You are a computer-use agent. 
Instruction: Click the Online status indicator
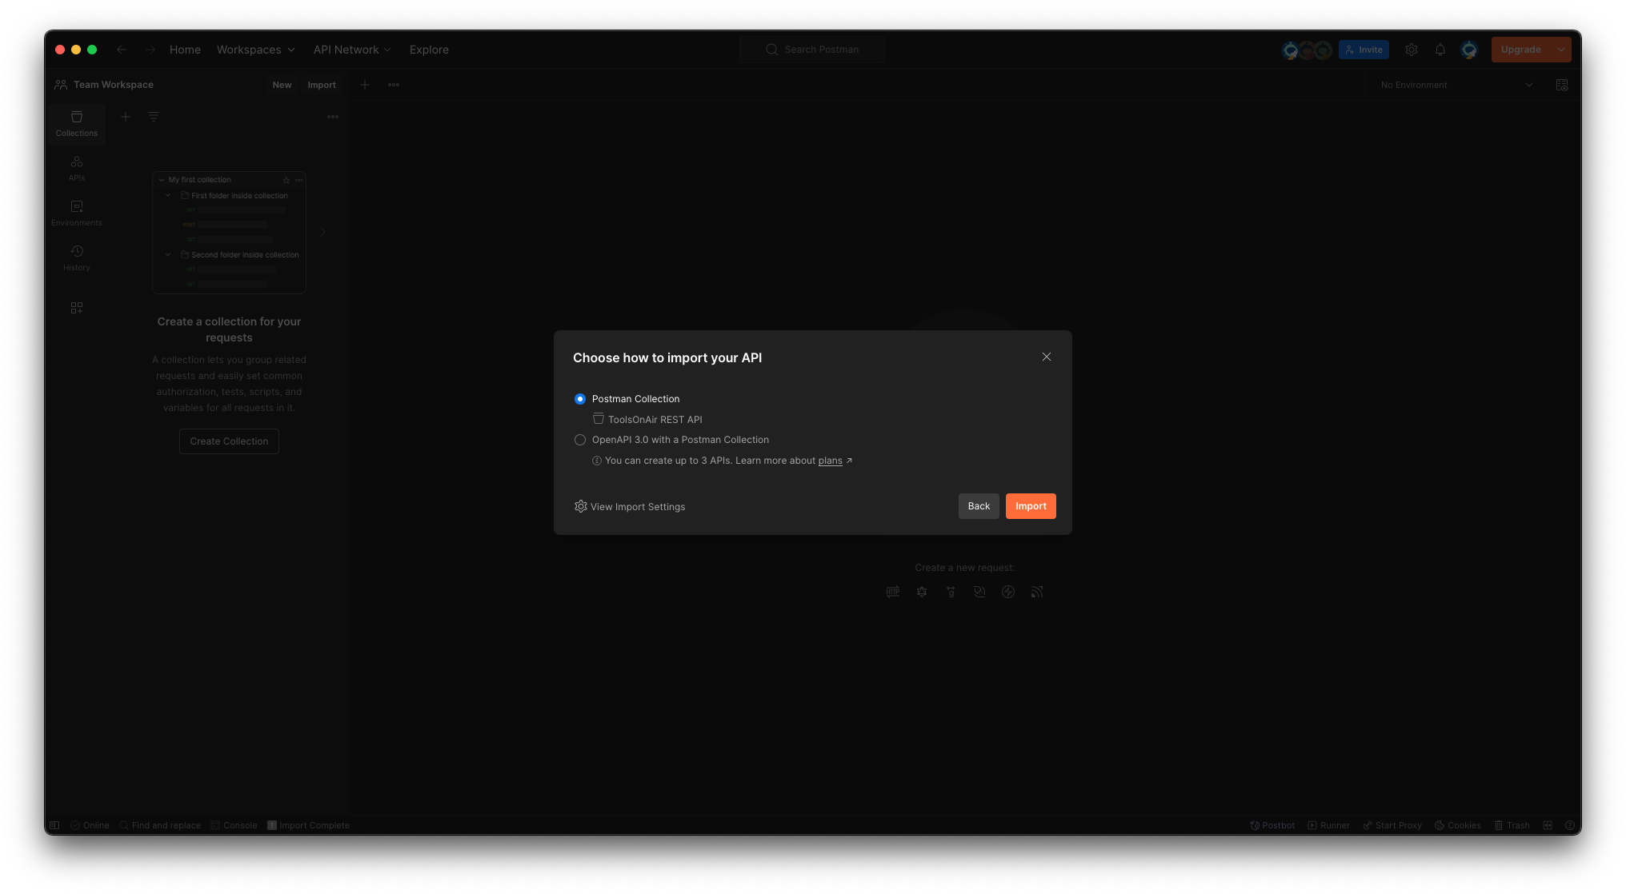(x=90, y=825)
